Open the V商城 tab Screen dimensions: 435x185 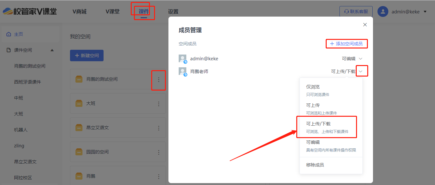coord(80,12)
